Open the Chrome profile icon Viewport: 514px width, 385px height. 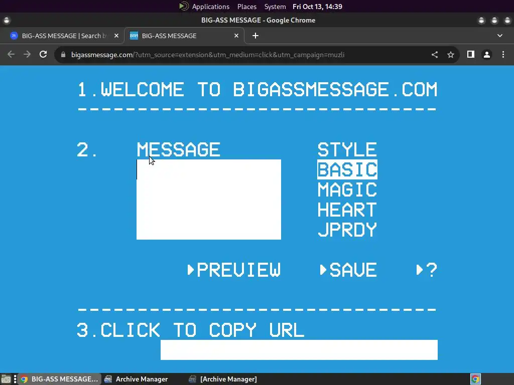487,55
